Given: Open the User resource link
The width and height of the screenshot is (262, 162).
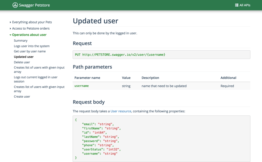Looking at the screenshot, I should [x=120, y=111].
